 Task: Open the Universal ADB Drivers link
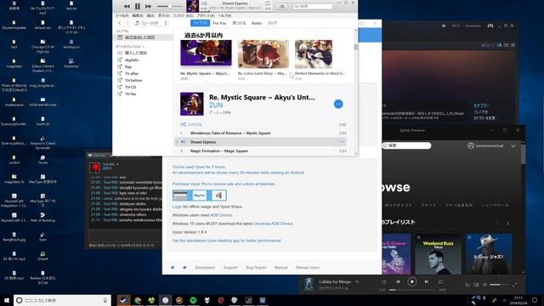[x=273, y=224]
